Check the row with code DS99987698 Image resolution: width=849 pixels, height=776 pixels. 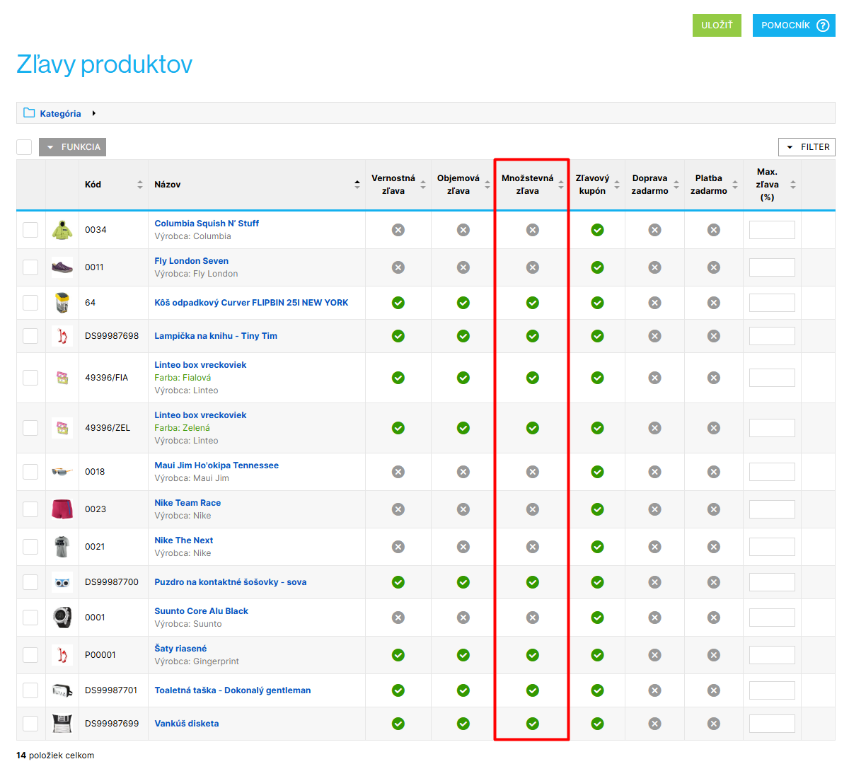pyautogui.click(x=30, y=336)
